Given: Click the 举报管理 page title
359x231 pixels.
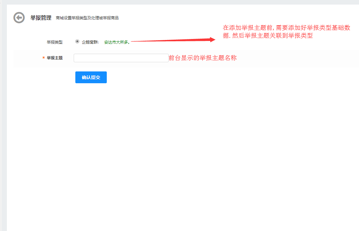Looking at the screenshot, I should [x=41, y=18].
